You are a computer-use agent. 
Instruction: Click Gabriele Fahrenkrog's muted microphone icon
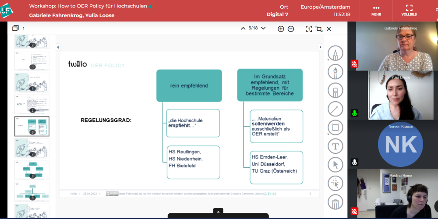[x=354, y=64]
